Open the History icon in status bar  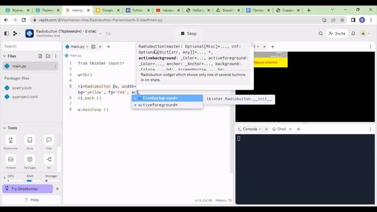pos(230,200)
